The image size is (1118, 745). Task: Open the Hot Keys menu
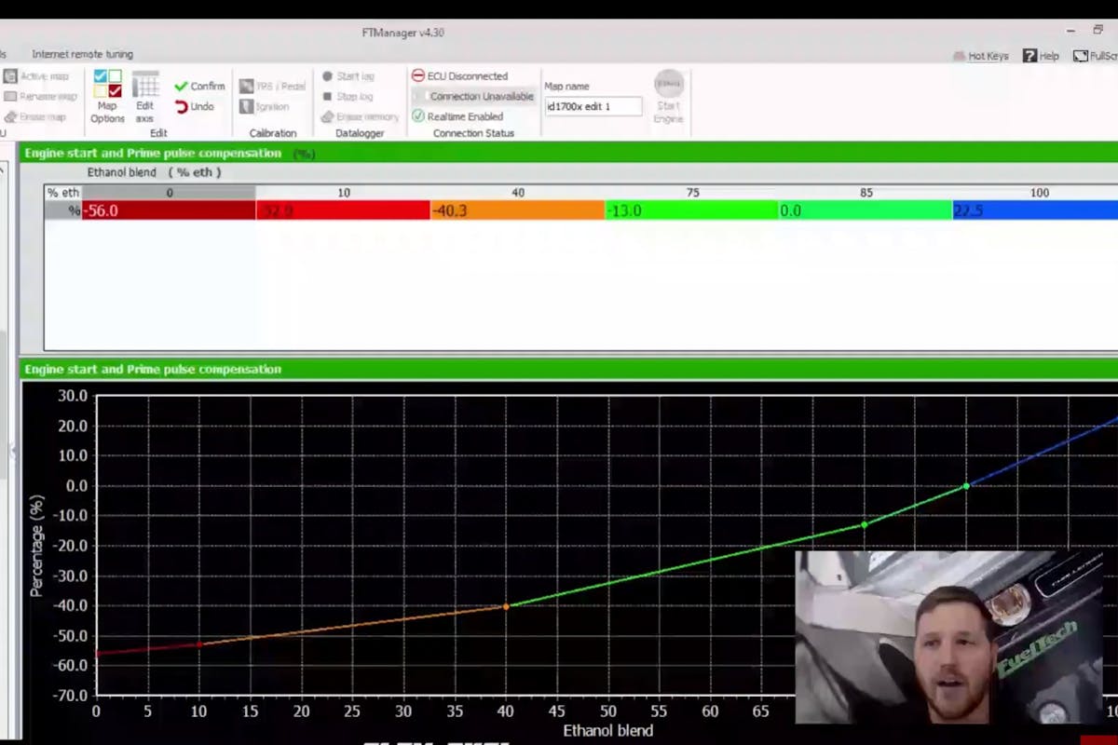tap(980, 56)
